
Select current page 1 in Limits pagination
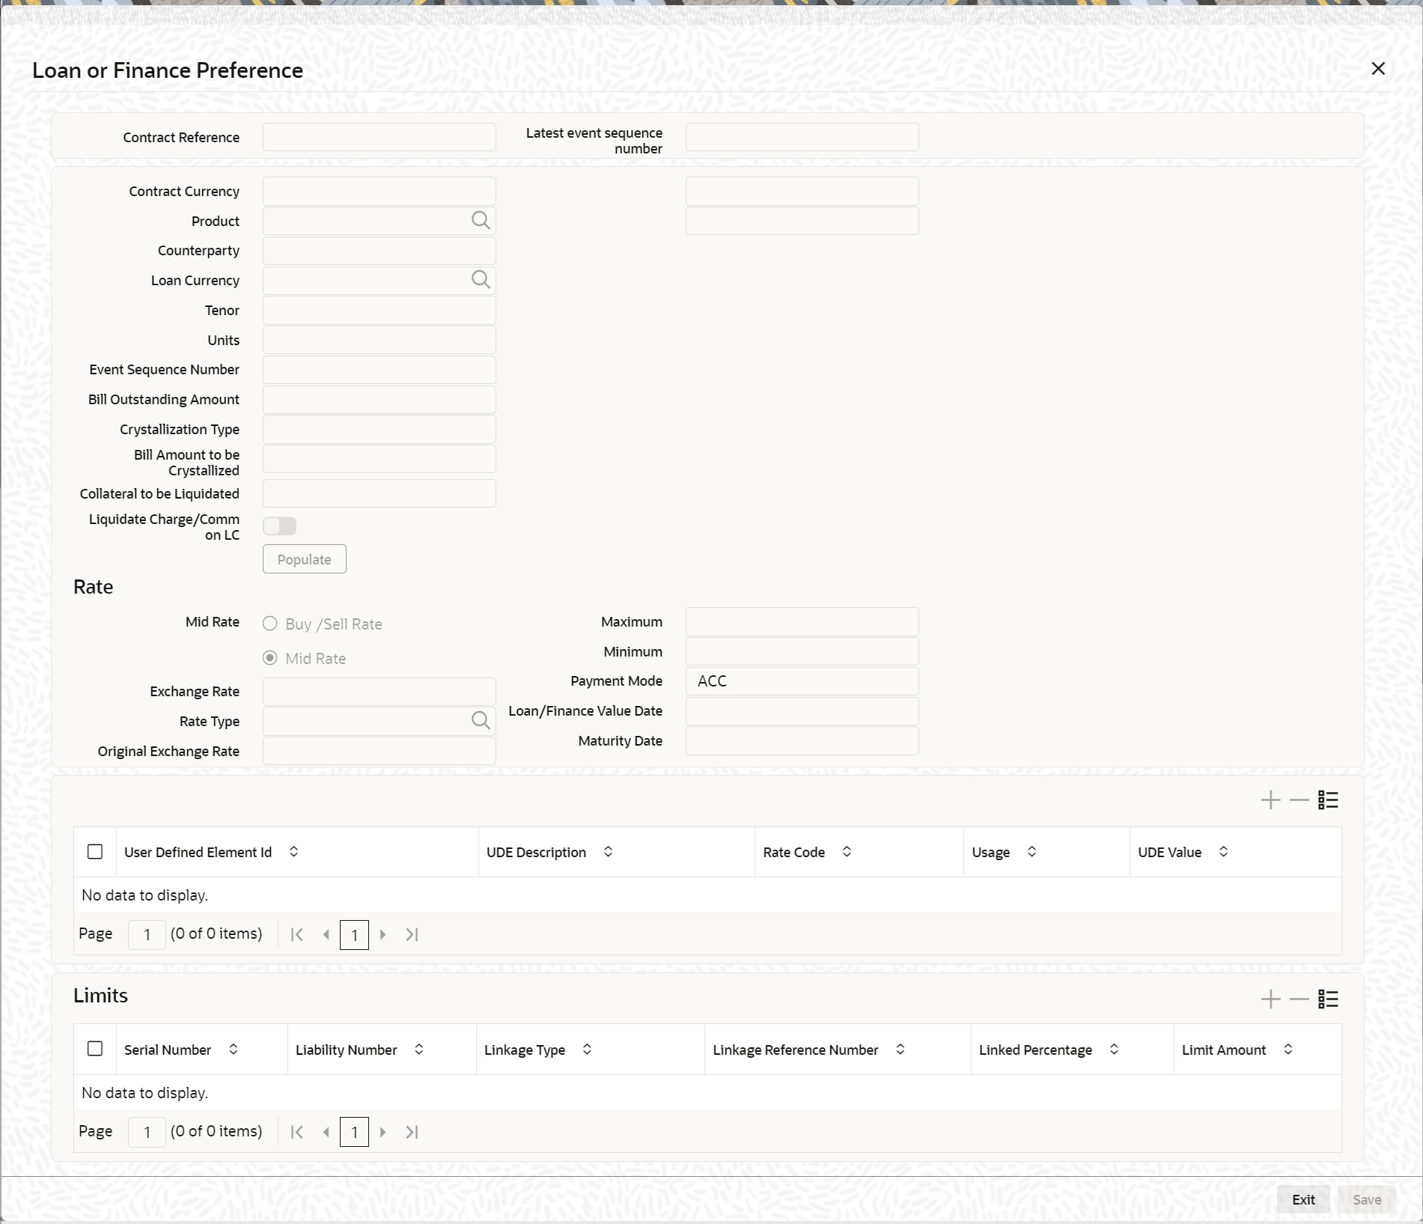(354, 1132)
